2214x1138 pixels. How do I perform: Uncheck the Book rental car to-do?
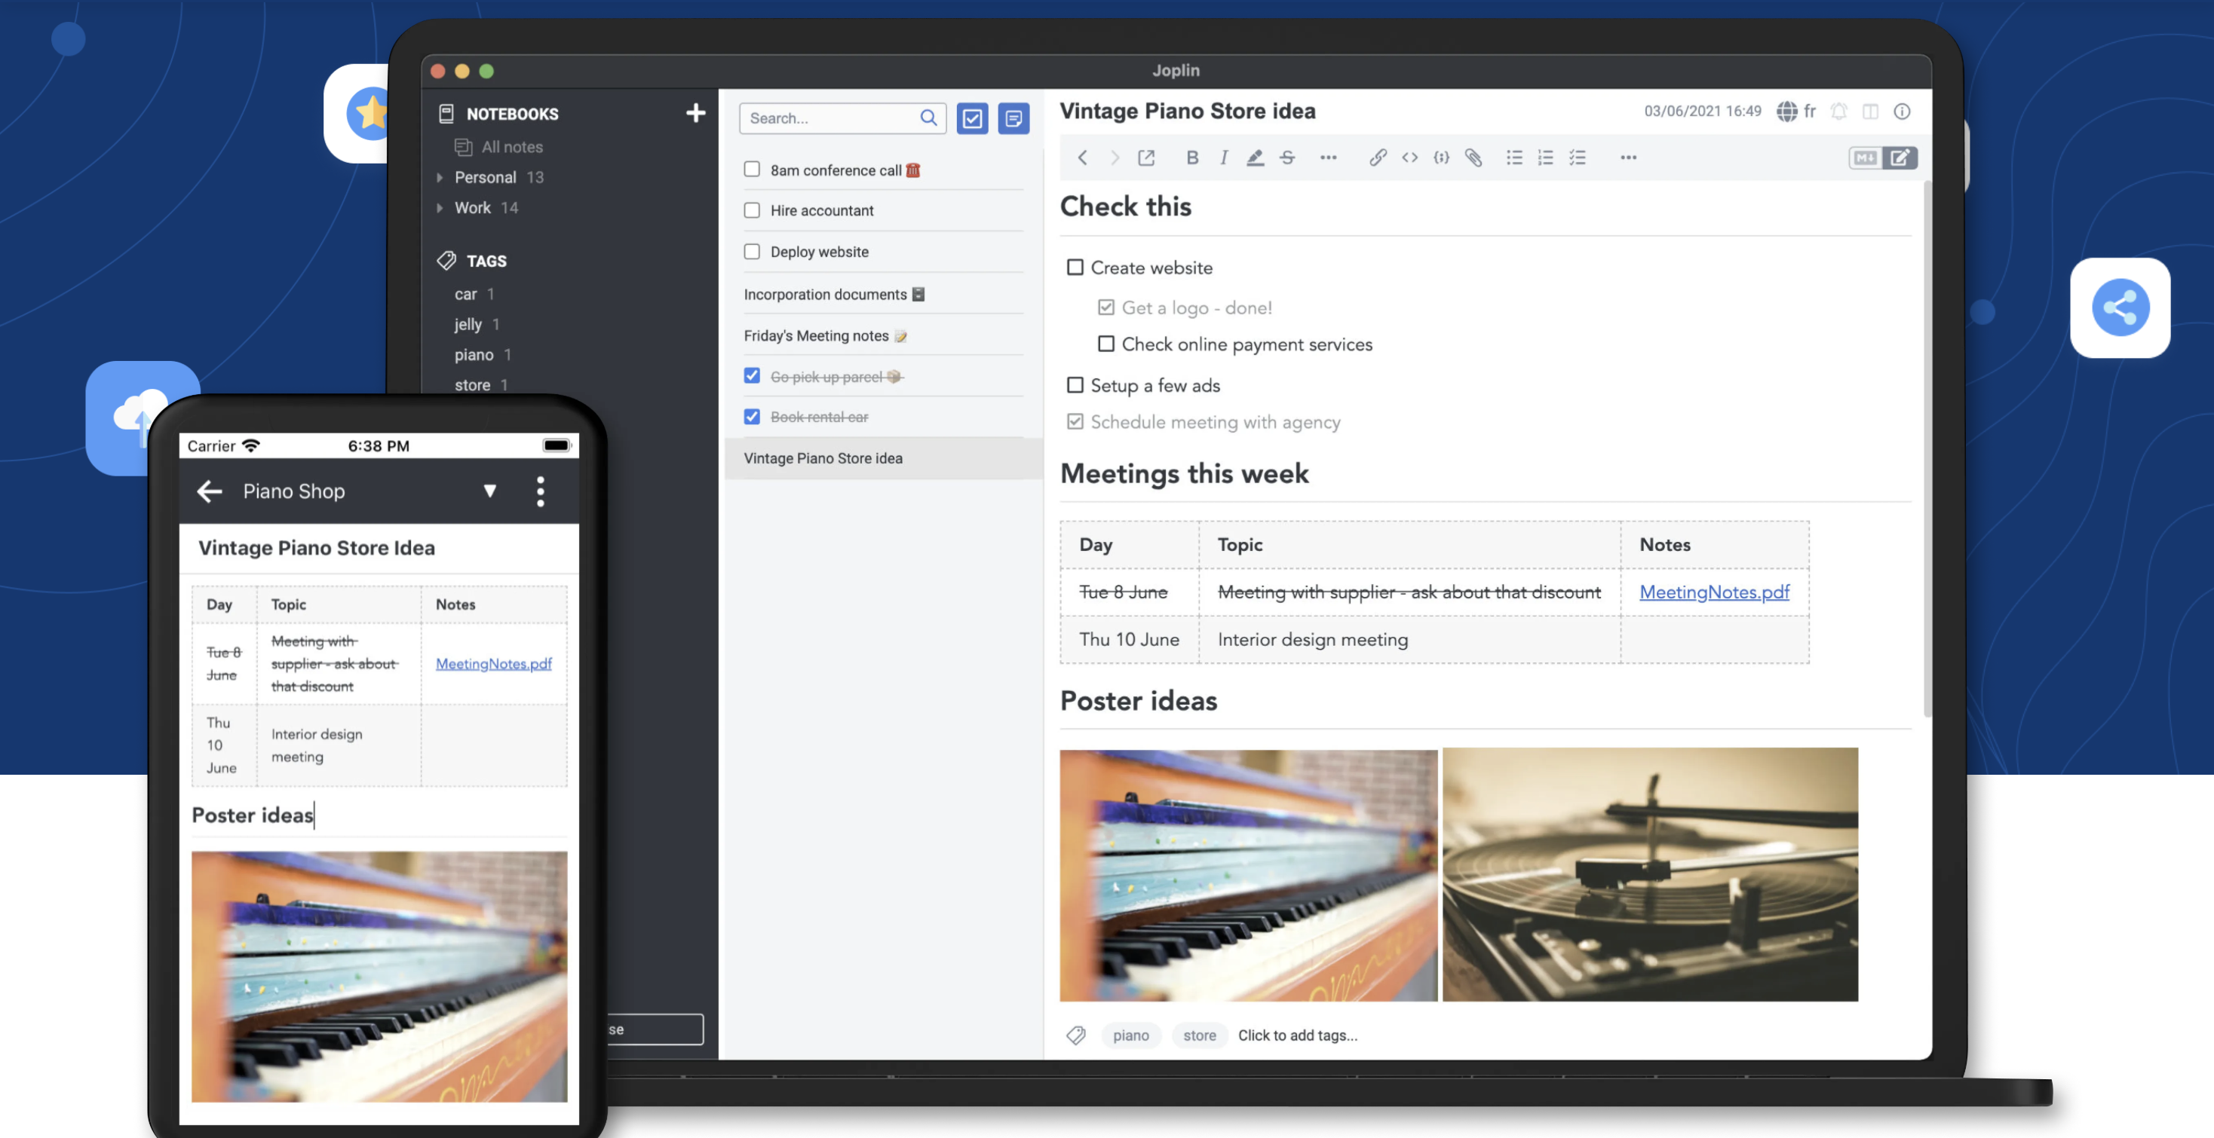coord(752,417)
